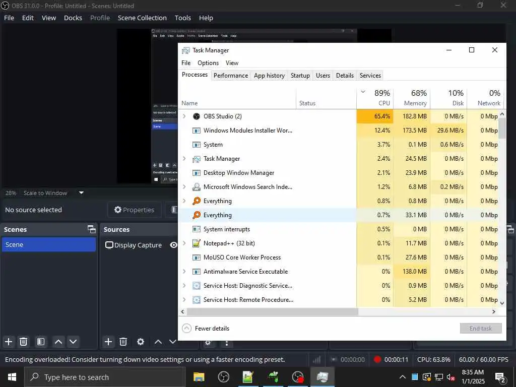Move scene up with arrow icon
516x387 pixels.
58,342
